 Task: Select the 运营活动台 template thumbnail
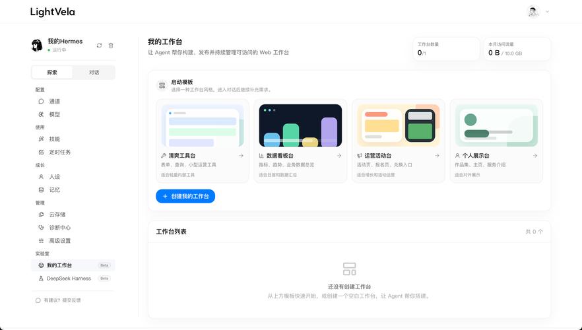399,125
